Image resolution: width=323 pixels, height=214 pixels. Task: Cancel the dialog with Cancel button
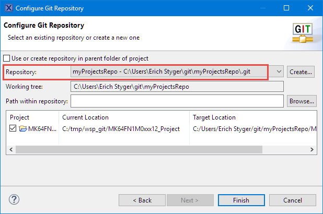(292, 200)
